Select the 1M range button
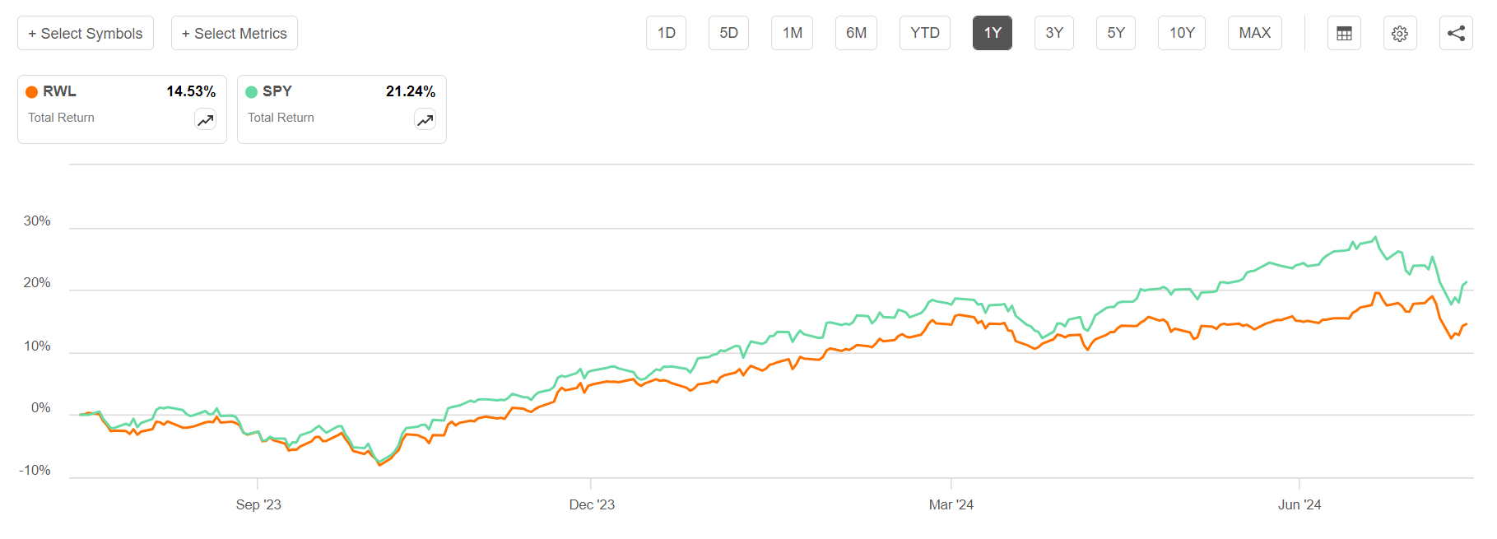 tap(792, 33)
